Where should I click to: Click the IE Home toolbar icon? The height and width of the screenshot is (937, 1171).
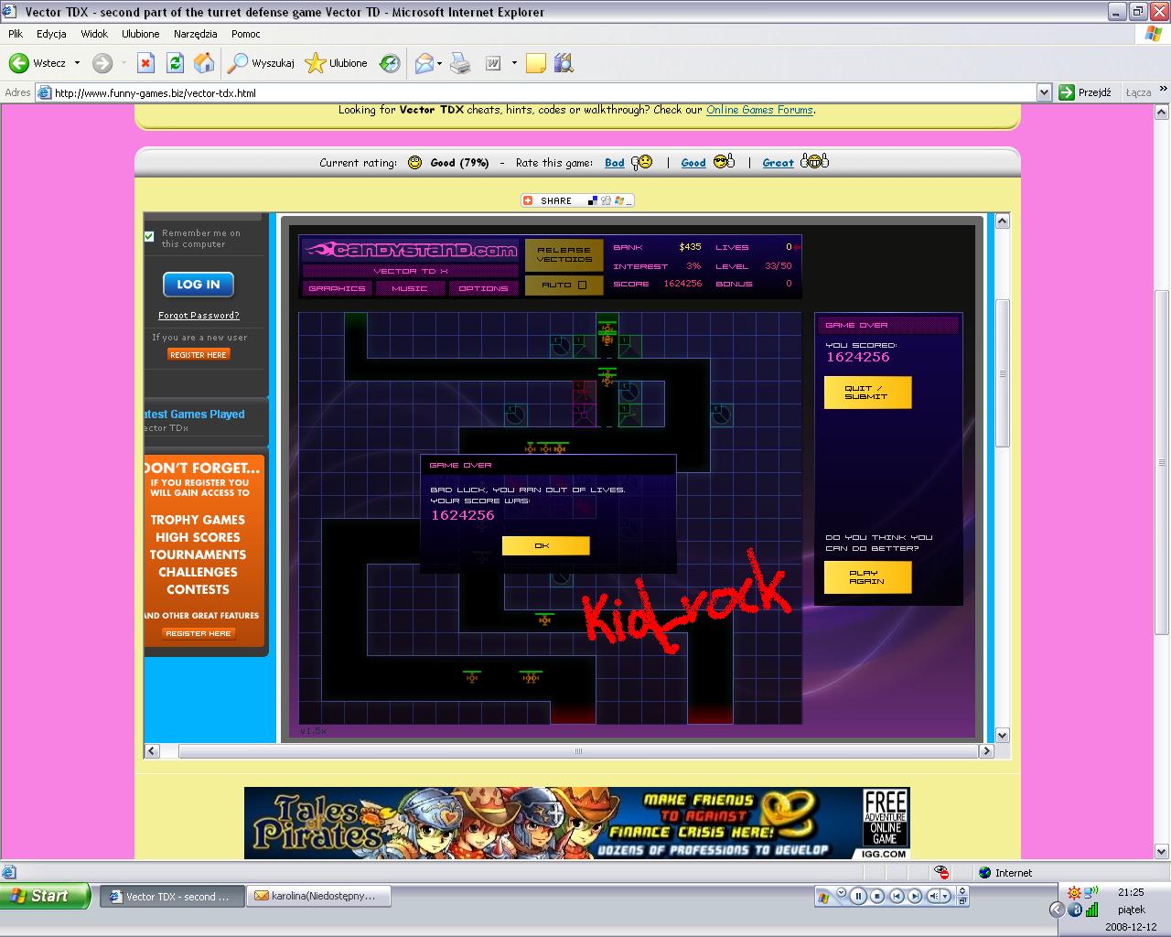click(x=204, y=63)
